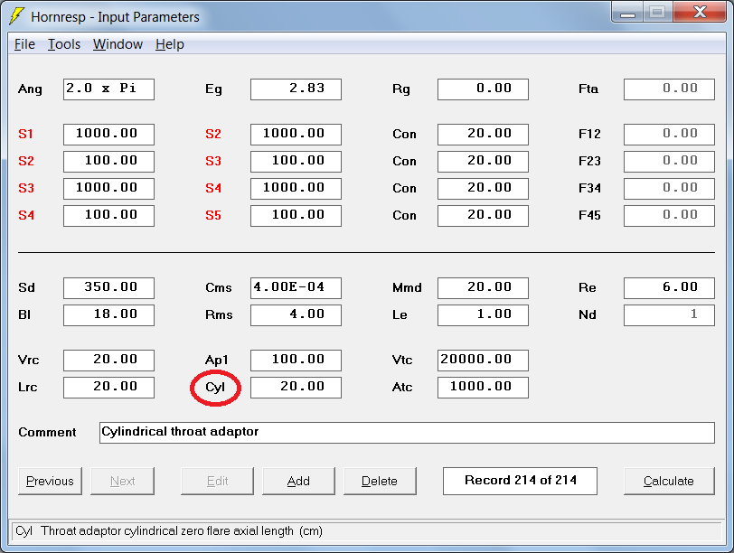Click the Comment text field
Screen dimensions: 734x553
pos(407,432)
